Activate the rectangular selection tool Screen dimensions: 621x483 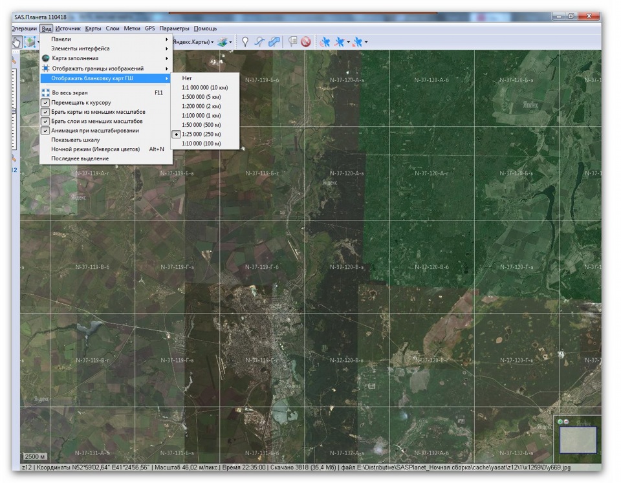[30, 42]
